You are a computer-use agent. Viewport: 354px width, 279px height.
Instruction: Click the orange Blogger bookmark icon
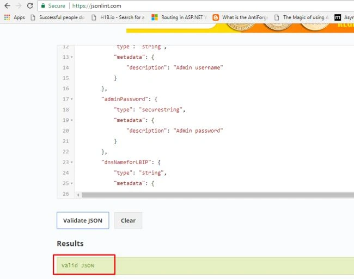pos(216,17)
